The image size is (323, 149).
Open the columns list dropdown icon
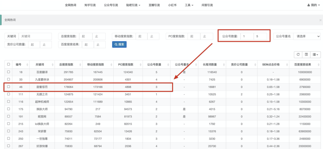point(316,55)
